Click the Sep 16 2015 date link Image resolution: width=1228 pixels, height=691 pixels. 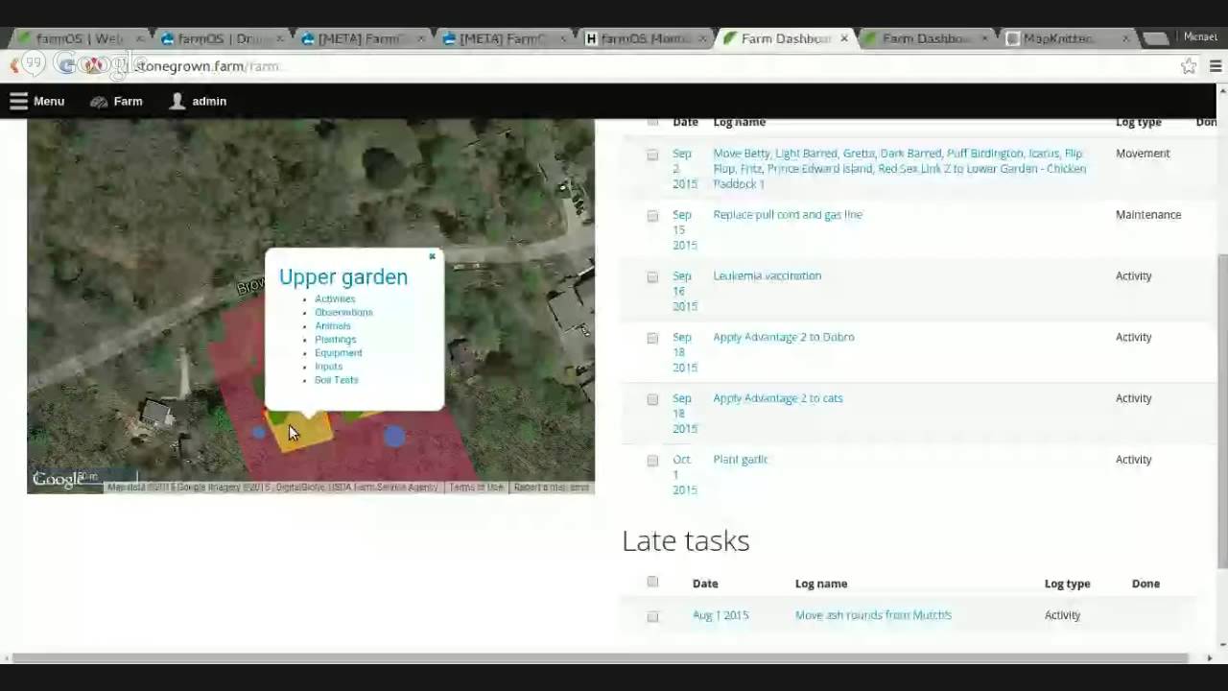(684, 291)
